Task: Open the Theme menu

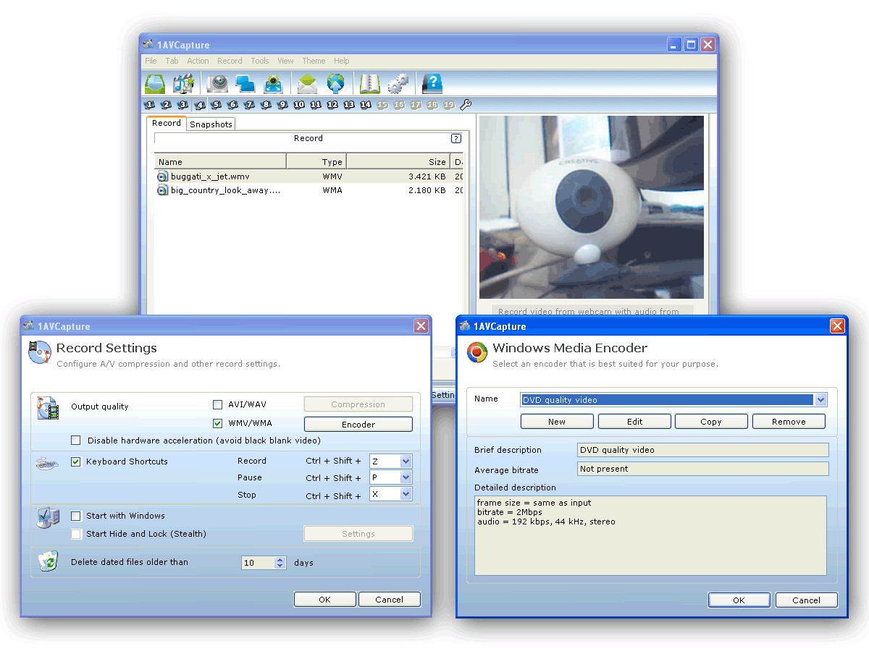Action: [x=314, y=61]
